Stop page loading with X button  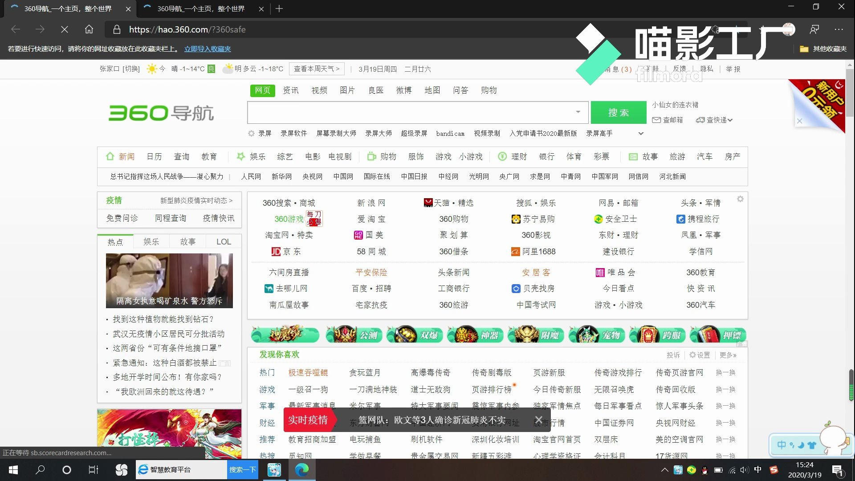click(x=65, y=29)
